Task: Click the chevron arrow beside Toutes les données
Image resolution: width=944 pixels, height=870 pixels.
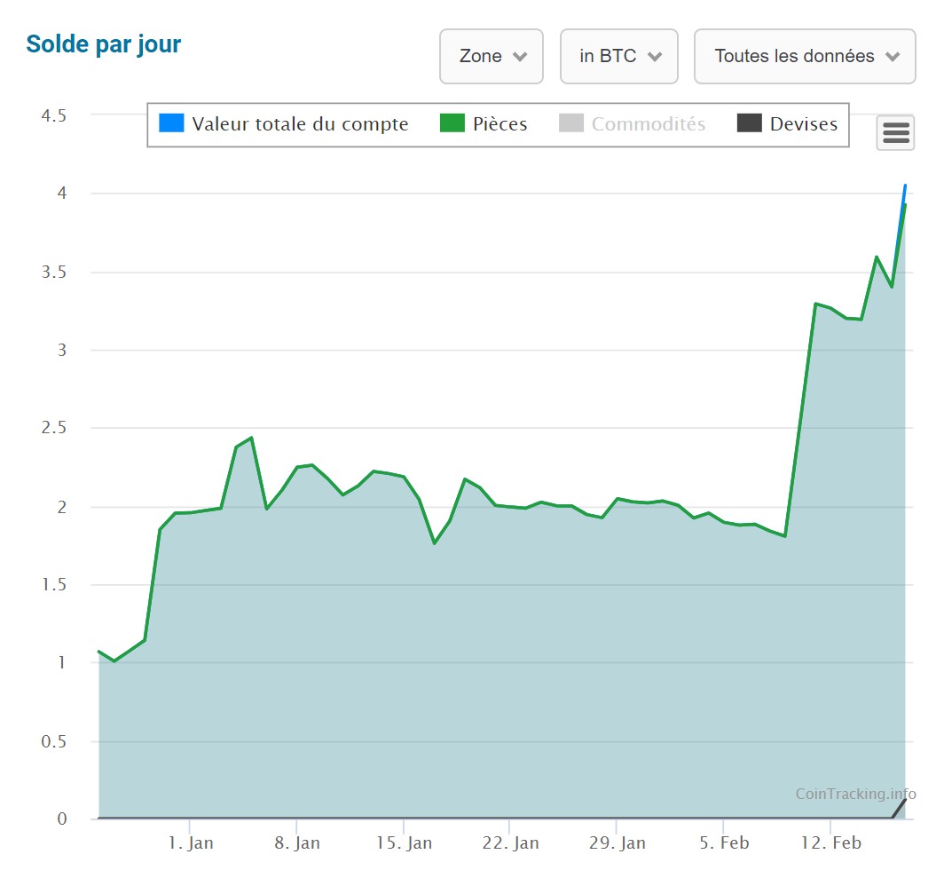Action: coord(893,57)
